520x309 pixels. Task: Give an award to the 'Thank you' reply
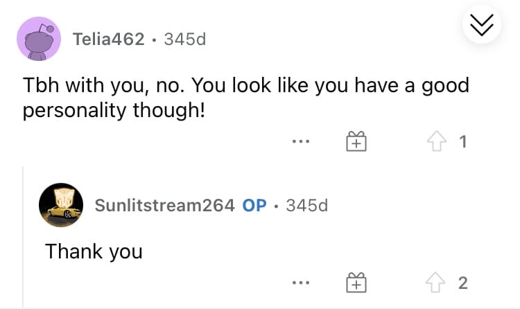[x=356, y=283]
